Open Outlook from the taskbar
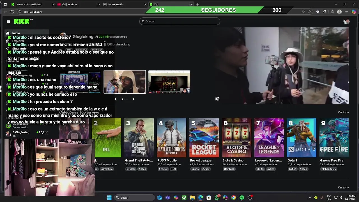359x202 pixels. [160, 198]
